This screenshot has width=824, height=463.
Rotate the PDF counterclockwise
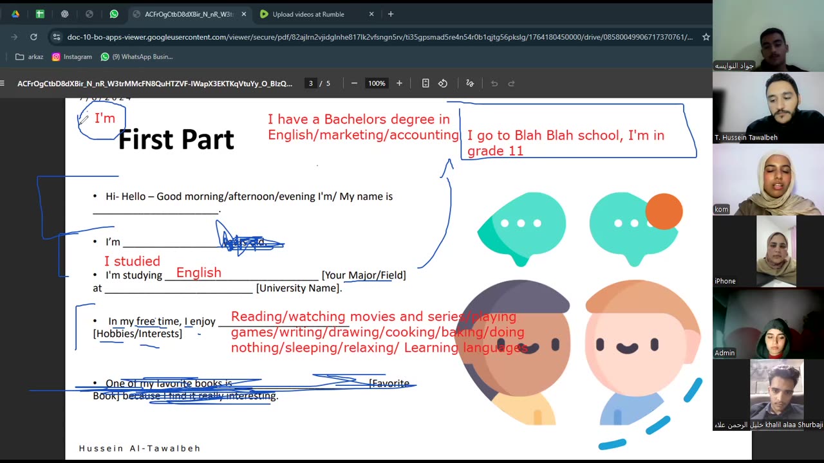(443, 83)
